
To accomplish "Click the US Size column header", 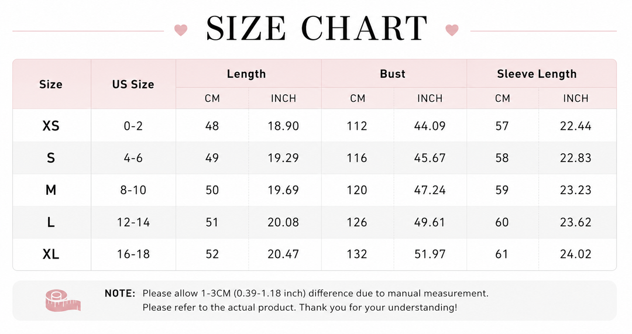I will pyautogui.click(x=133, y=84).
